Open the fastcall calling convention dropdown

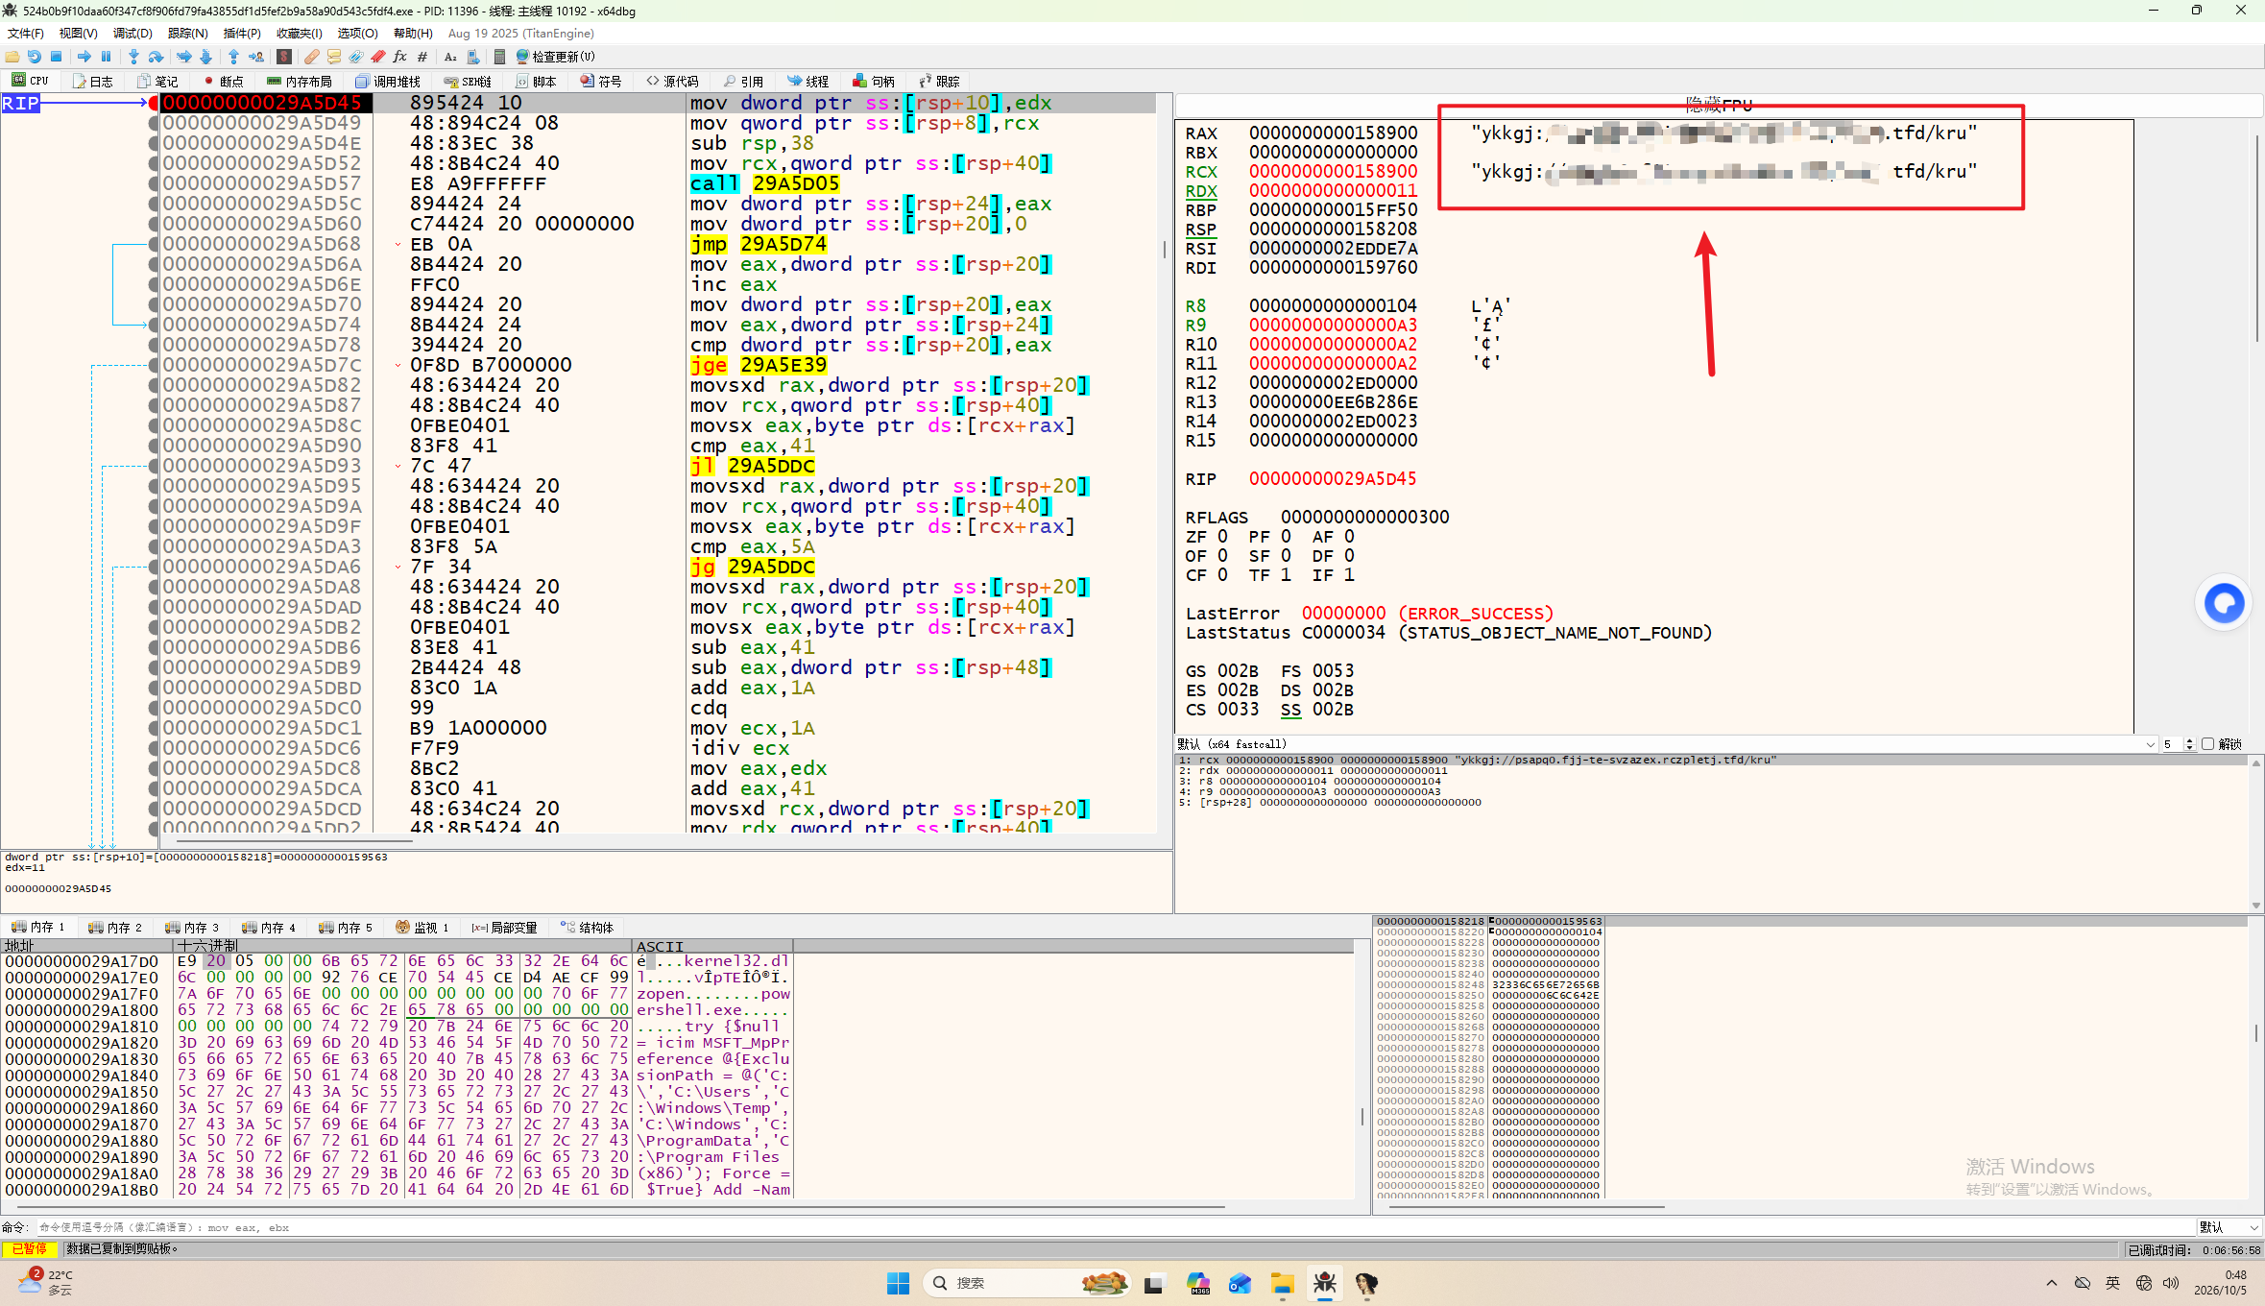(1666, 744)
